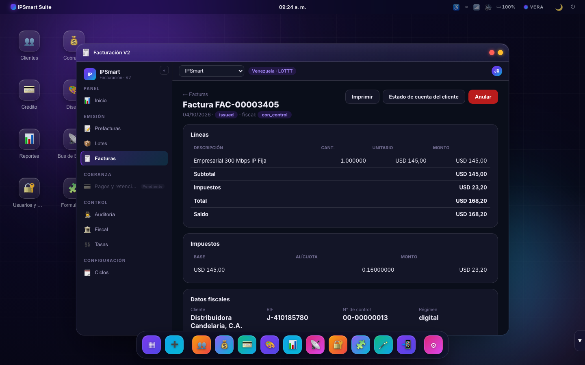The width and height of the screenshot is (585, 365).
Task: Click the power icon in top bar
Action: click(x=573, y=7)
